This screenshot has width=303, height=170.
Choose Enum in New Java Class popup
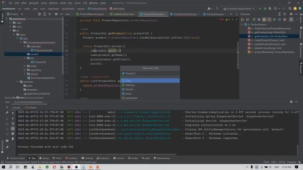coord(150,93)
